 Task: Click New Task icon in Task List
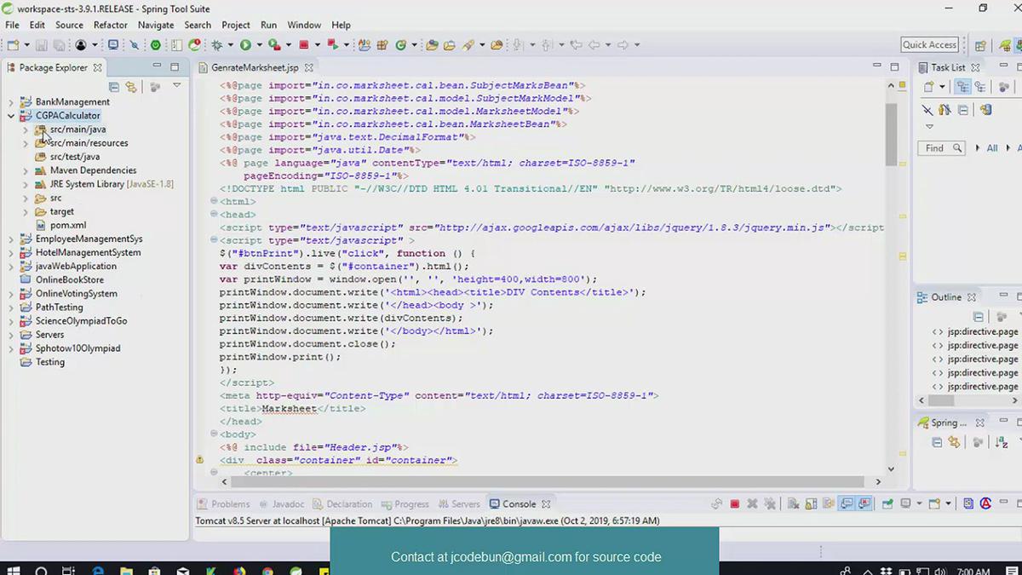[x=929, y=86]
